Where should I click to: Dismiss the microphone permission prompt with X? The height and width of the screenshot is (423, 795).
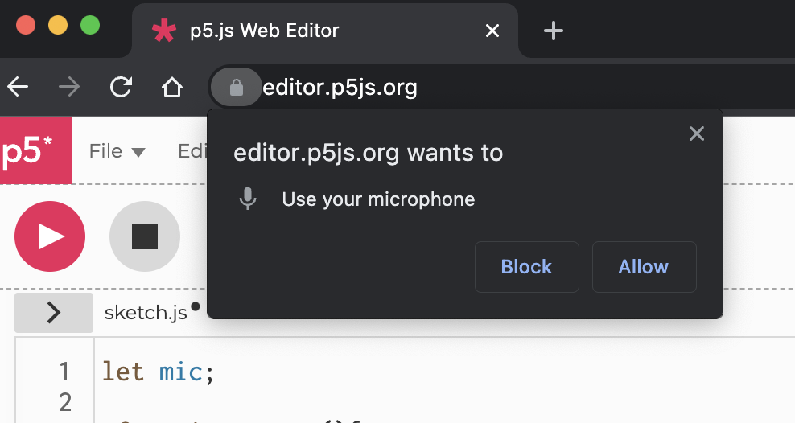point(697,133)
